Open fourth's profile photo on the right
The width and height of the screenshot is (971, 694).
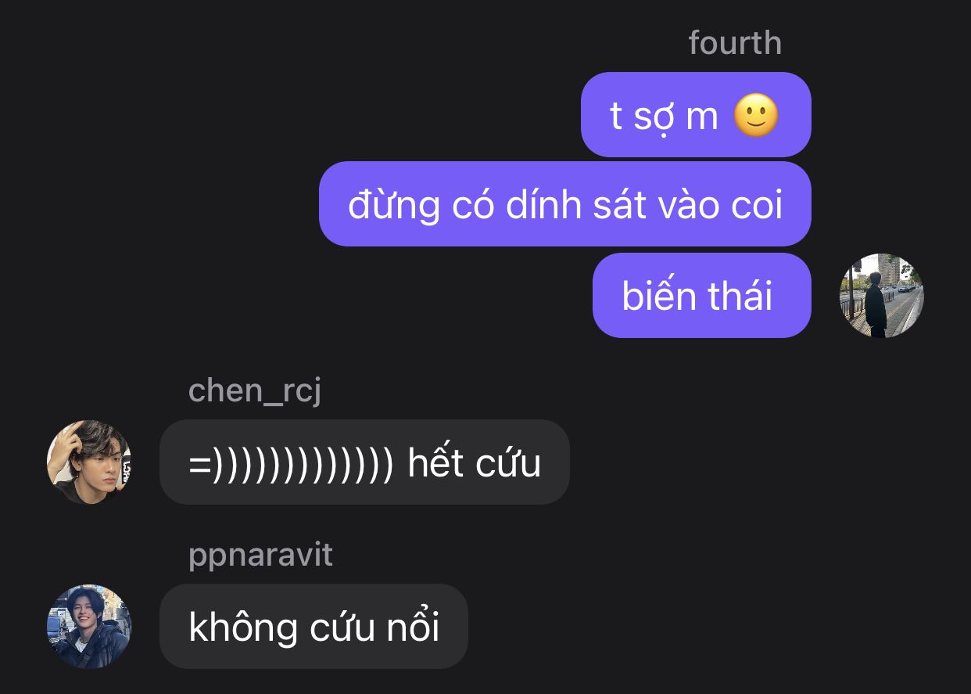point(881,296)
